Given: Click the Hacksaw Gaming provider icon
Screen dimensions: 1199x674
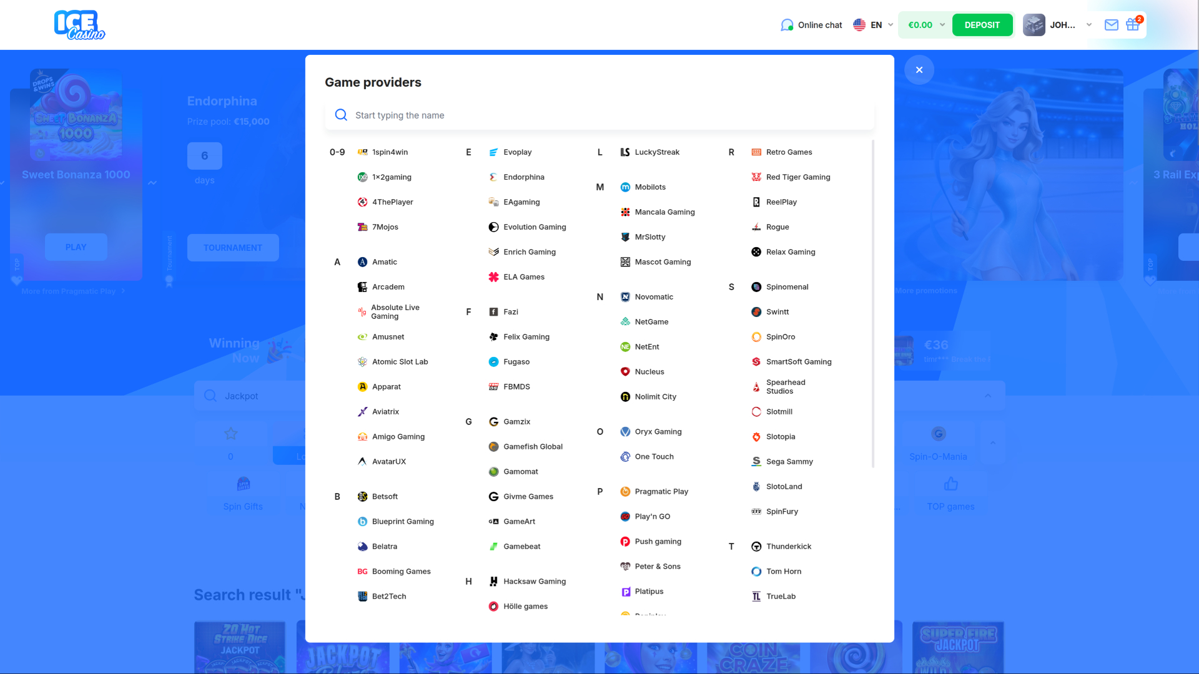Looking at the screenshot, I should 493,582.
